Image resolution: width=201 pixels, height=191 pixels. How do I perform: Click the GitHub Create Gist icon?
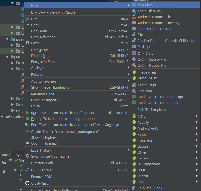(27, 183)
